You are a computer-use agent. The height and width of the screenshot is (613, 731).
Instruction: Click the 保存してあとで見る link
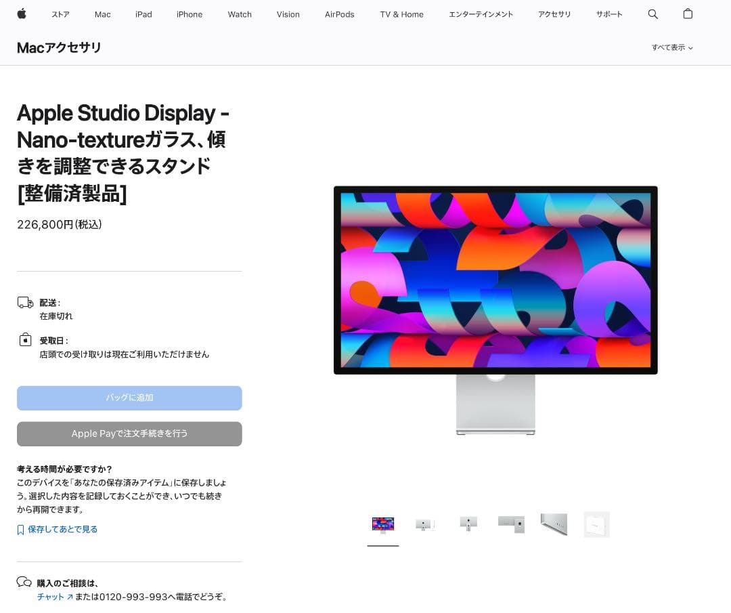tap(62, 530)
